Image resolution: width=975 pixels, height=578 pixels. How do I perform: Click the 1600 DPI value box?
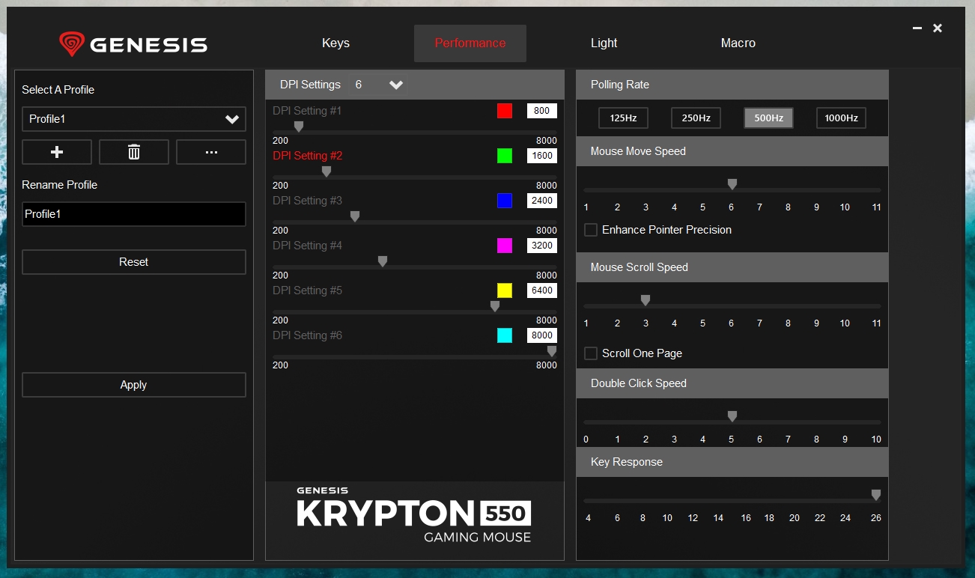542,156
